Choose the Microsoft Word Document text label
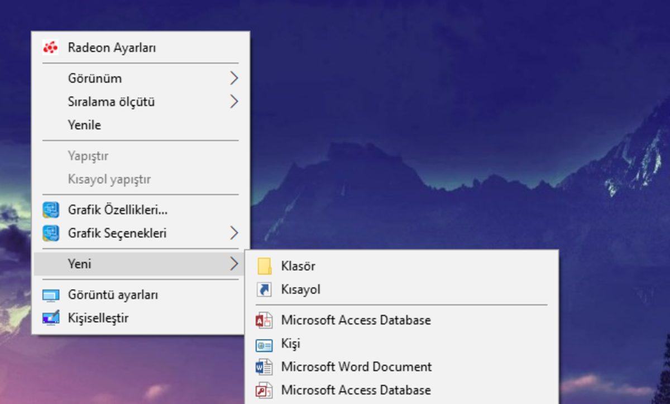This screenshot has height=404, width=670. 356,367
